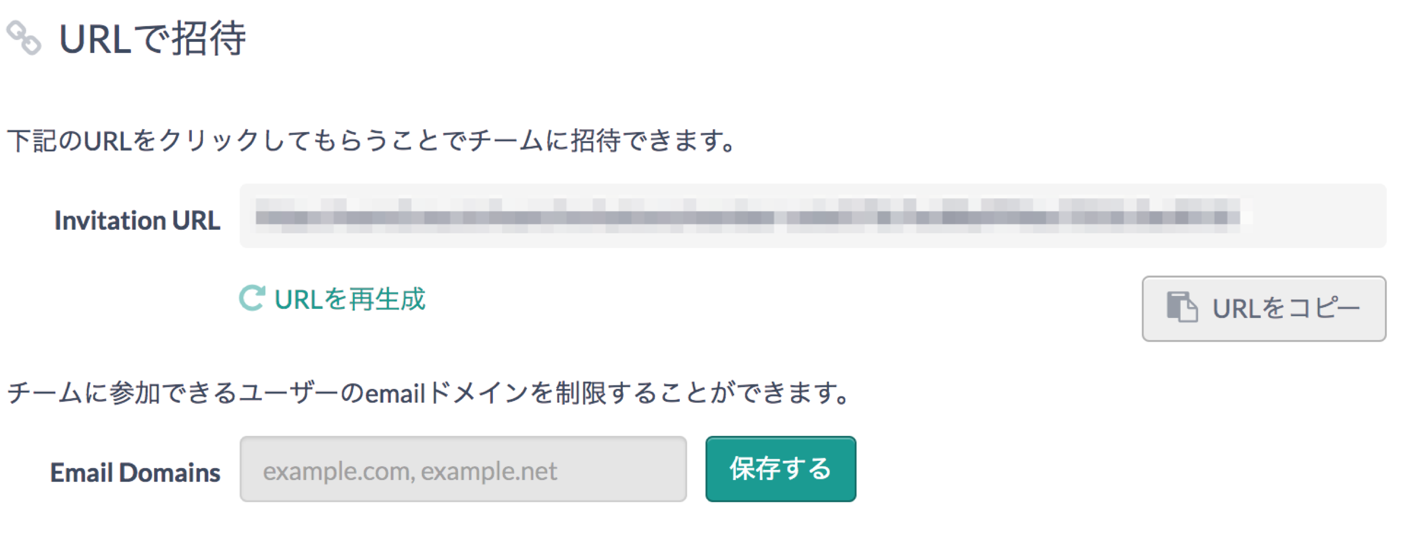The width and height of the screenshot is (1415, 550).
Task: Click the 下記のURLをクリック instruction sentence
Action: (370, 141)
